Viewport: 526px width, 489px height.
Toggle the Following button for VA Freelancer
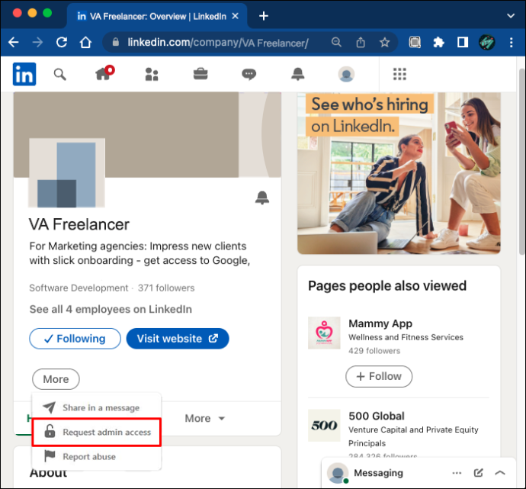point(75,339)
